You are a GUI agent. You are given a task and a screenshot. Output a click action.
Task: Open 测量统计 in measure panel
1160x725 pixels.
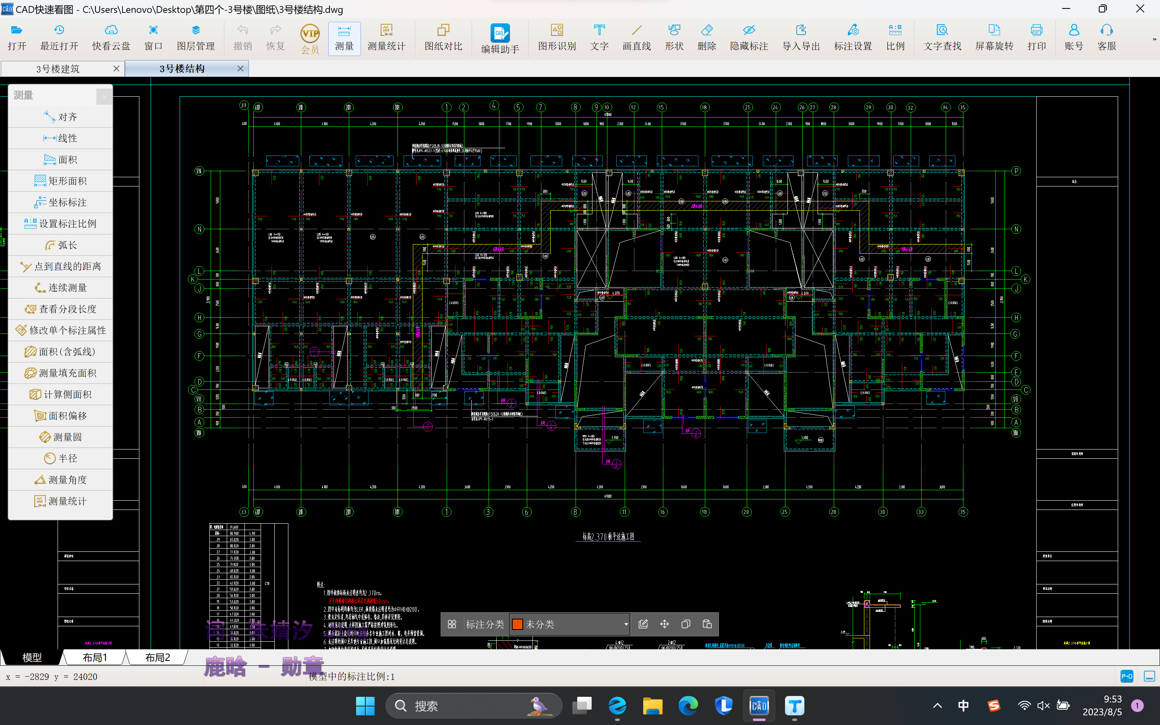coord(60,501)
